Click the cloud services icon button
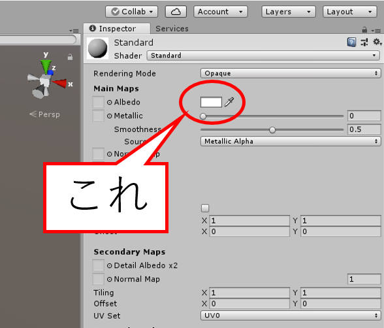 176,12
